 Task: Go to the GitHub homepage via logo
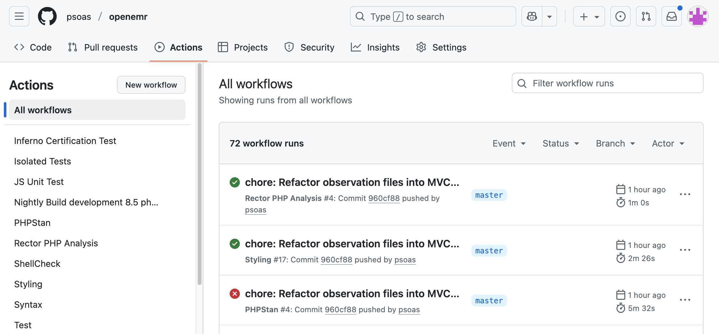click(x=47, y=16)
